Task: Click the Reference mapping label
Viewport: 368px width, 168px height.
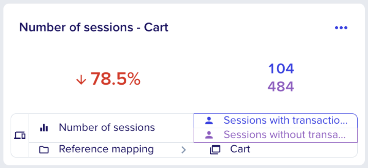Action: [x=106, y=149]
